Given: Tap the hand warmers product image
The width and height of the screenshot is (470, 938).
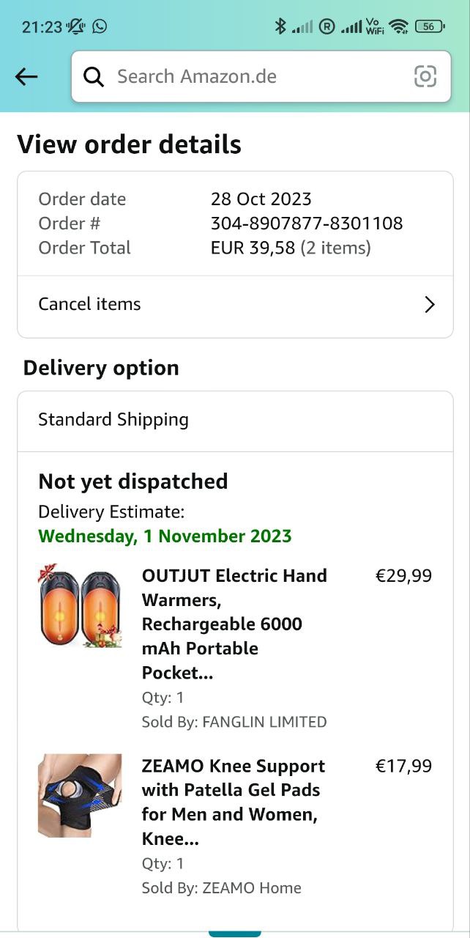Looking at the screenshot, I should pos(80,605).
